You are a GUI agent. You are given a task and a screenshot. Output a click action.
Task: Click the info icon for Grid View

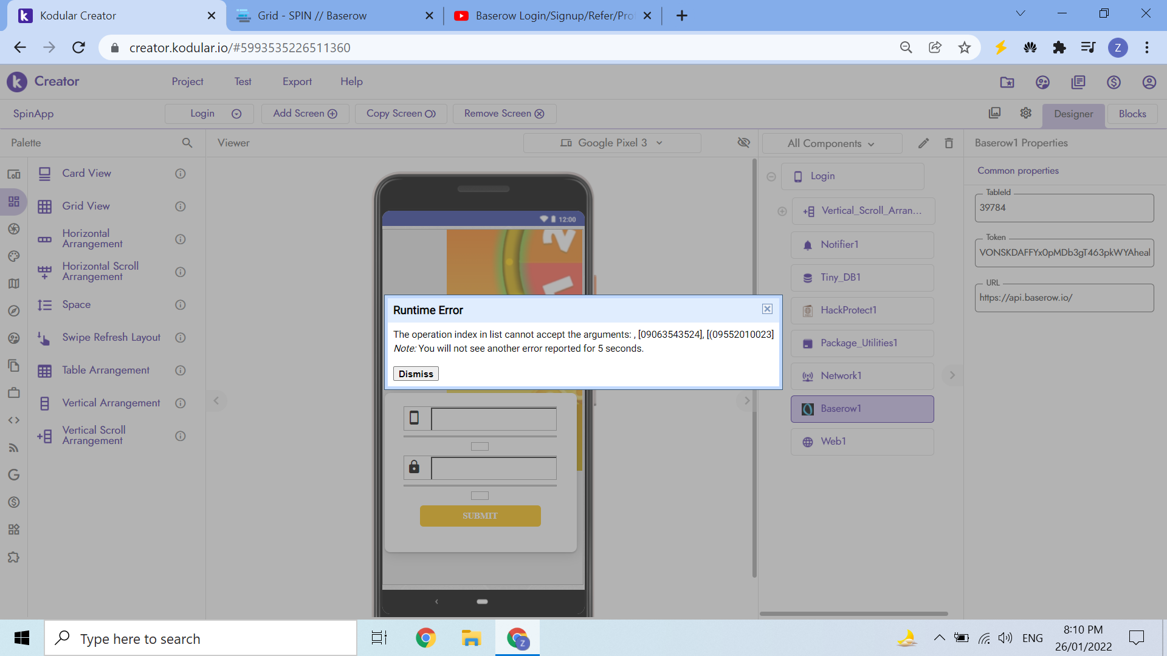tap(181, 207)
